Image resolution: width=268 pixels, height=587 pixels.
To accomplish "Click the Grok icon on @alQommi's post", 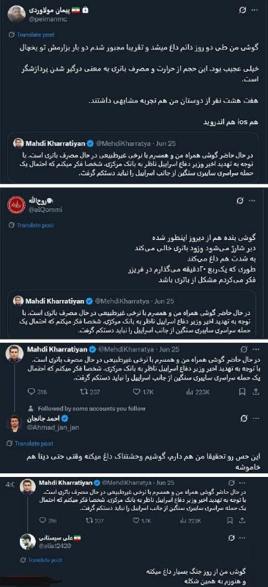I will tap(241, 201).
